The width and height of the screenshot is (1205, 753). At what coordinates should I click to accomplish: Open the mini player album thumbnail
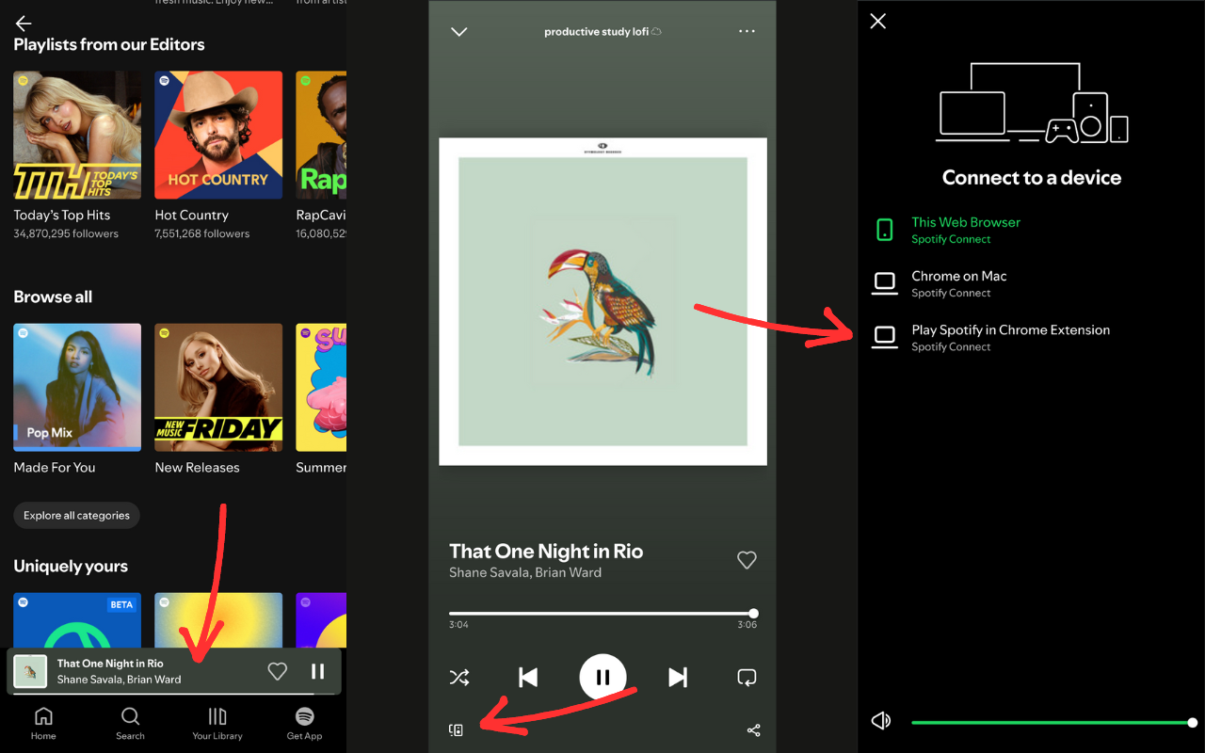coord(30,671)
